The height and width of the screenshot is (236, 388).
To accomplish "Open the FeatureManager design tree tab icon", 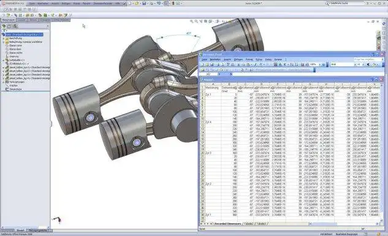I will coord(4,26).
